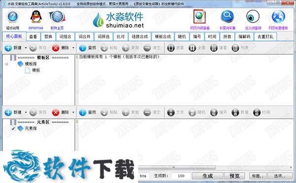The image size is (296, 183).
Task: Switch to the 核心面板 tab
Action: [x=14, y=36]
